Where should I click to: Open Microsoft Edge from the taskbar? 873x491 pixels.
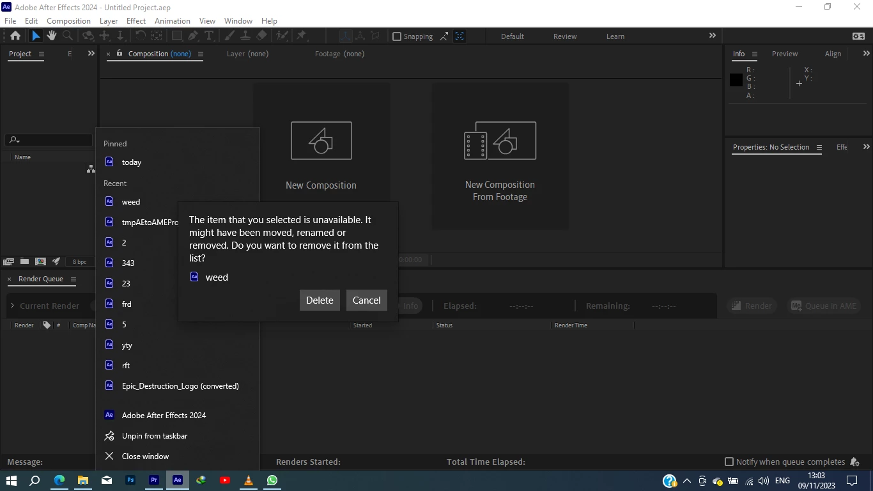click(59, 480)
